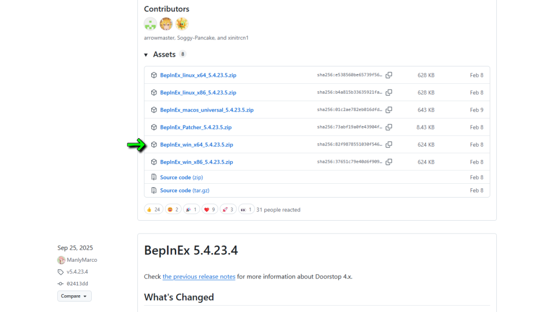Toggle the thumbs up reaction

point(154,210)
